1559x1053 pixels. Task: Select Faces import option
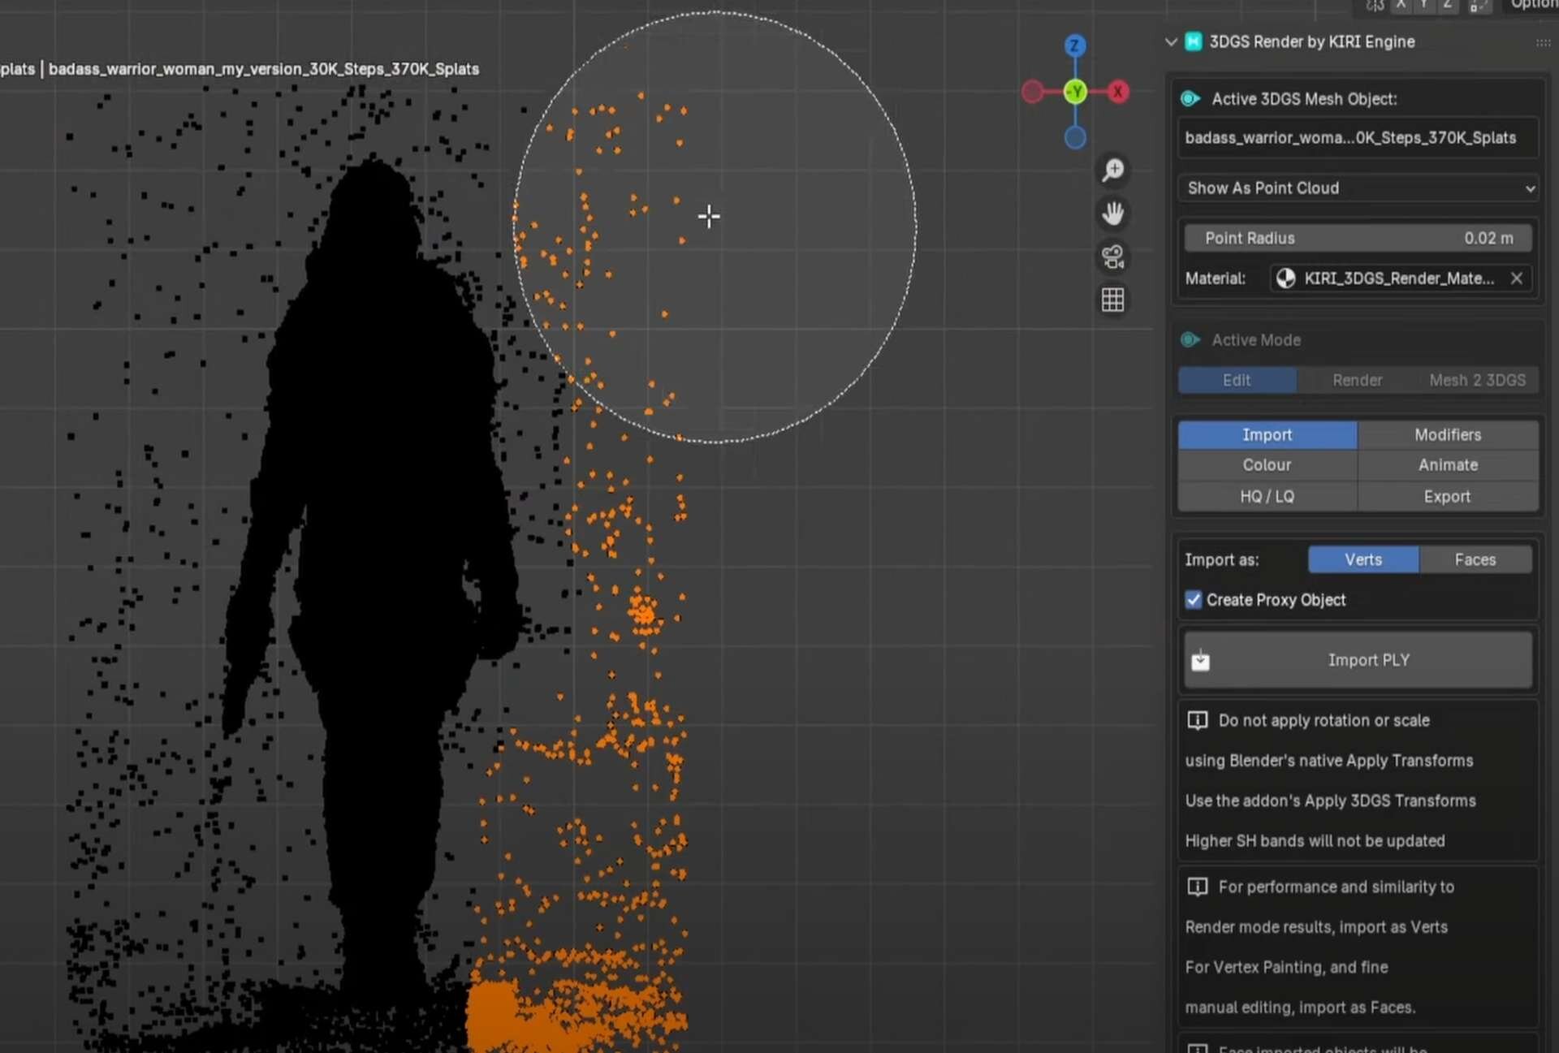1475,559
